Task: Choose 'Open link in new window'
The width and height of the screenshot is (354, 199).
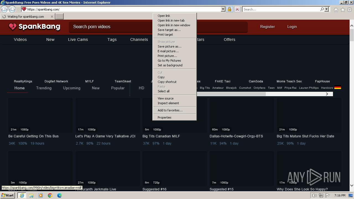Action: (x=175, y=25)
